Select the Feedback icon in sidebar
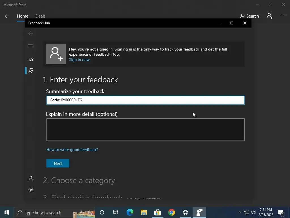290x218 pixels. tap(31, 71)
